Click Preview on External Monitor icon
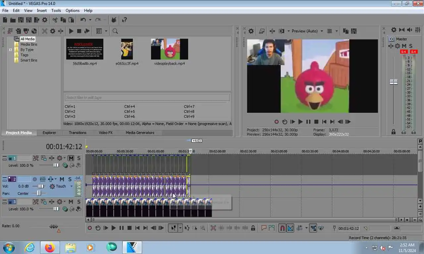This screenshot has width=424, height=254. tap(262, 31)
